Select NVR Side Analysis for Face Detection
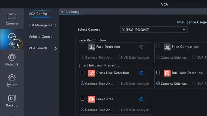This screenshot has width=207, height=116. 118,57
